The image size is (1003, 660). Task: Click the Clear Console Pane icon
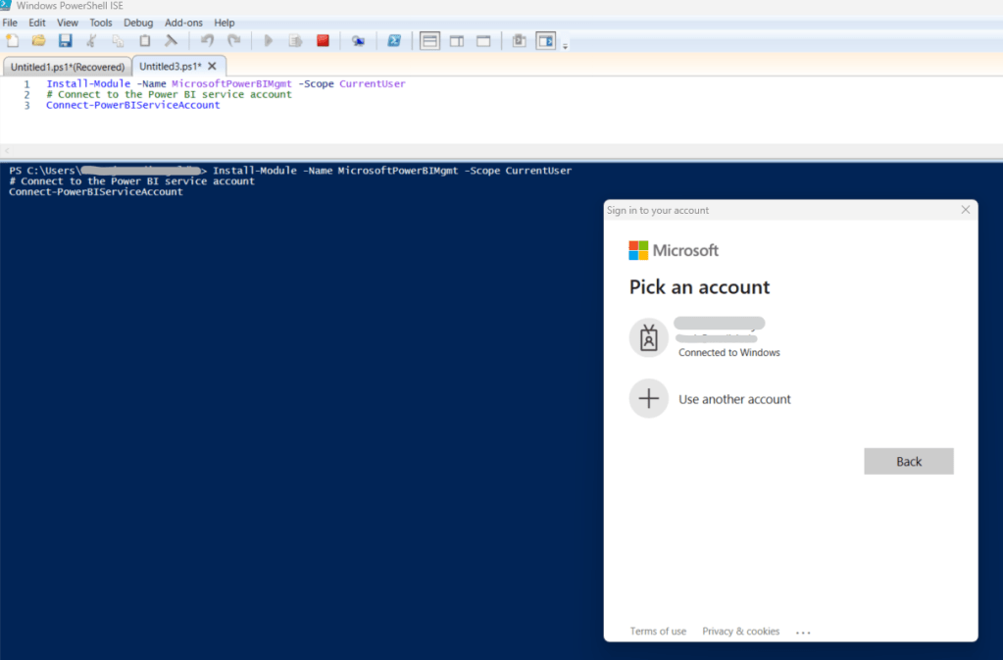[x=171, y=40]
